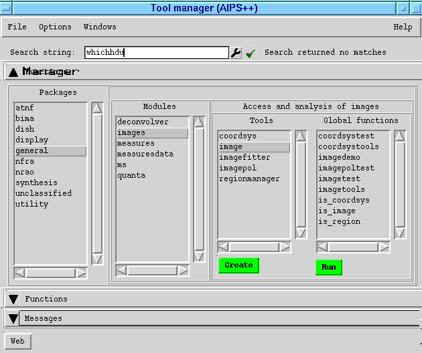Screen dimensions: 422x353
Task: Select the dish package
Action: coord(51,129)
